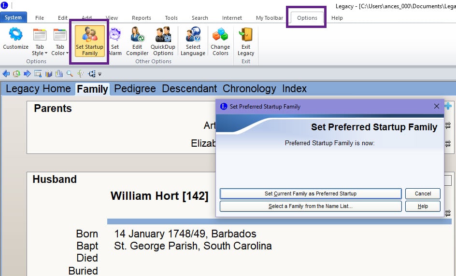
Task: Click Select a Family from the Name List
Action: [x=311, y=206]
